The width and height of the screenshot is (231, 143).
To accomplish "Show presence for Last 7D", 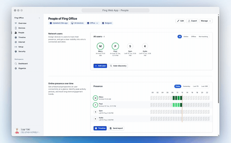I will tap(196, 86).
